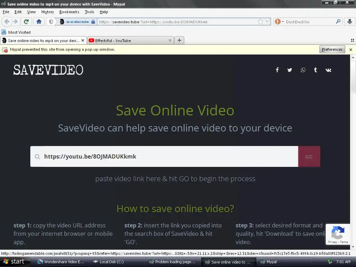Open a new tab with plus button
Screen dimensions: 356x267
coord(179,40)
